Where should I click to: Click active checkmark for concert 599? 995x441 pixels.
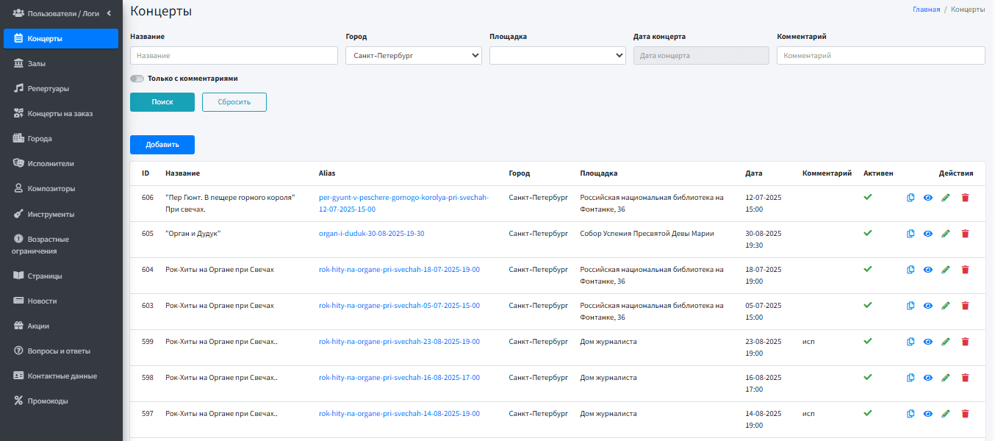pos(868,341)
